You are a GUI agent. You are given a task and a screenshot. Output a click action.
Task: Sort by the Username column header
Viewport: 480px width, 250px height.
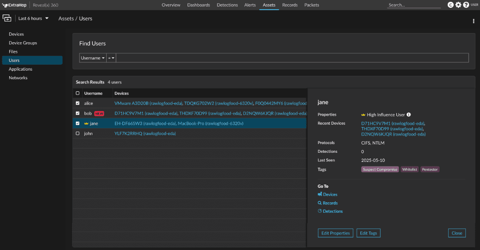click(93, 94)
